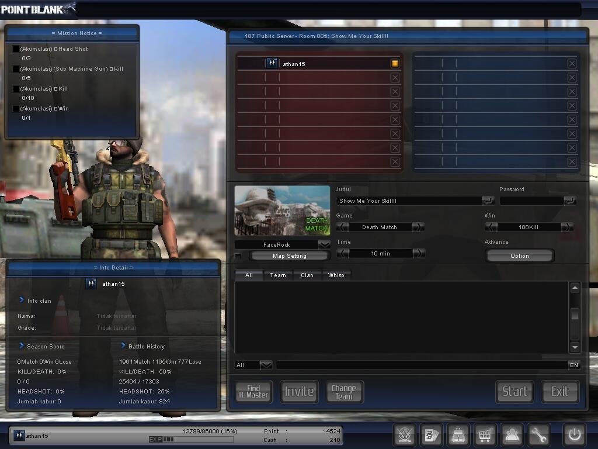
Task: Toggle the fourth blue team slot X
Action: click(572, 105)
